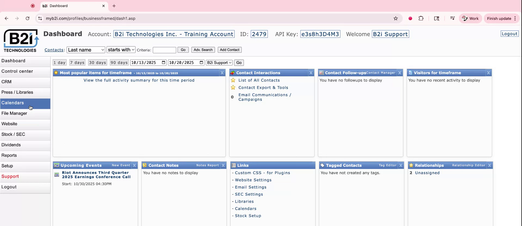Select the 30 days timeframe

tap(97, 63)
